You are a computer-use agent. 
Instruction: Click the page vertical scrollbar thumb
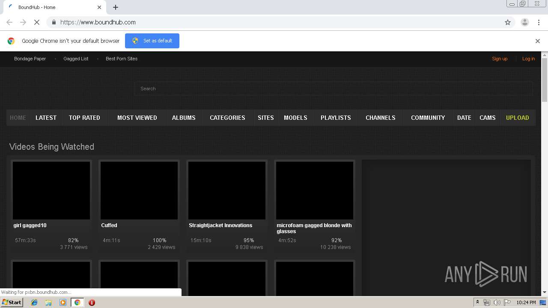545,80
